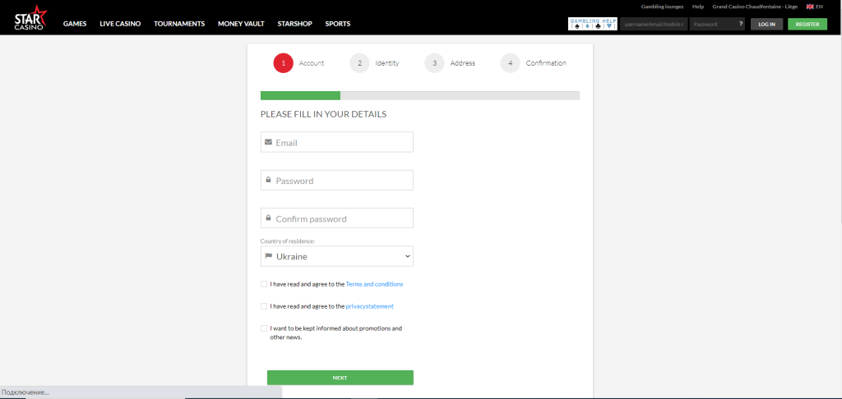This screenshot has width=842, height=399.
Task: Click the green REGISTER button
Action: 807,24
